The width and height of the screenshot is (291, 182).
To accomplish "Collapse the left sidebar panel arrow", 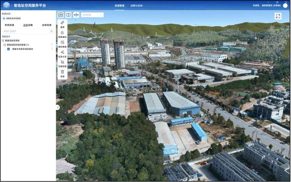I will [x=58, y=107].
